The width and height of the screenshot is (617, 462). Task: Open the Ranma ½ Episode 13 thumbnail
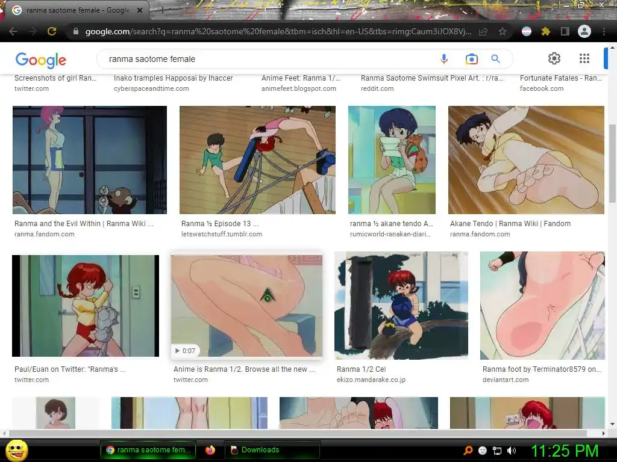(x=257, y=160)
